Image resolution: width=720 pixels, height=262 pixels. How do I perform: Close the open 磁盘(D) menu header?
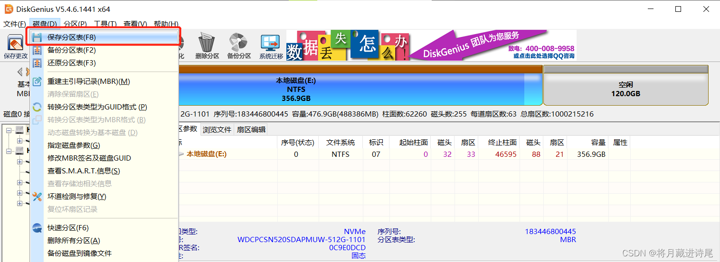(x=45, y=24)
